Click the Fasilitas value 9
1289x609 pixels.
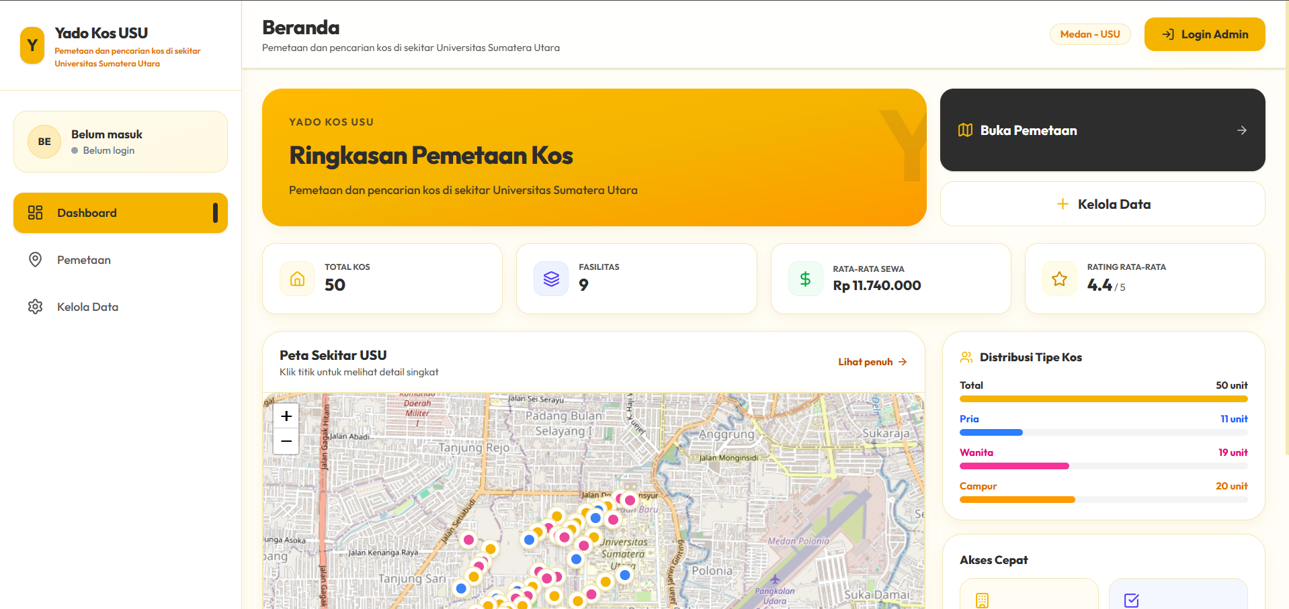point(583,285)
